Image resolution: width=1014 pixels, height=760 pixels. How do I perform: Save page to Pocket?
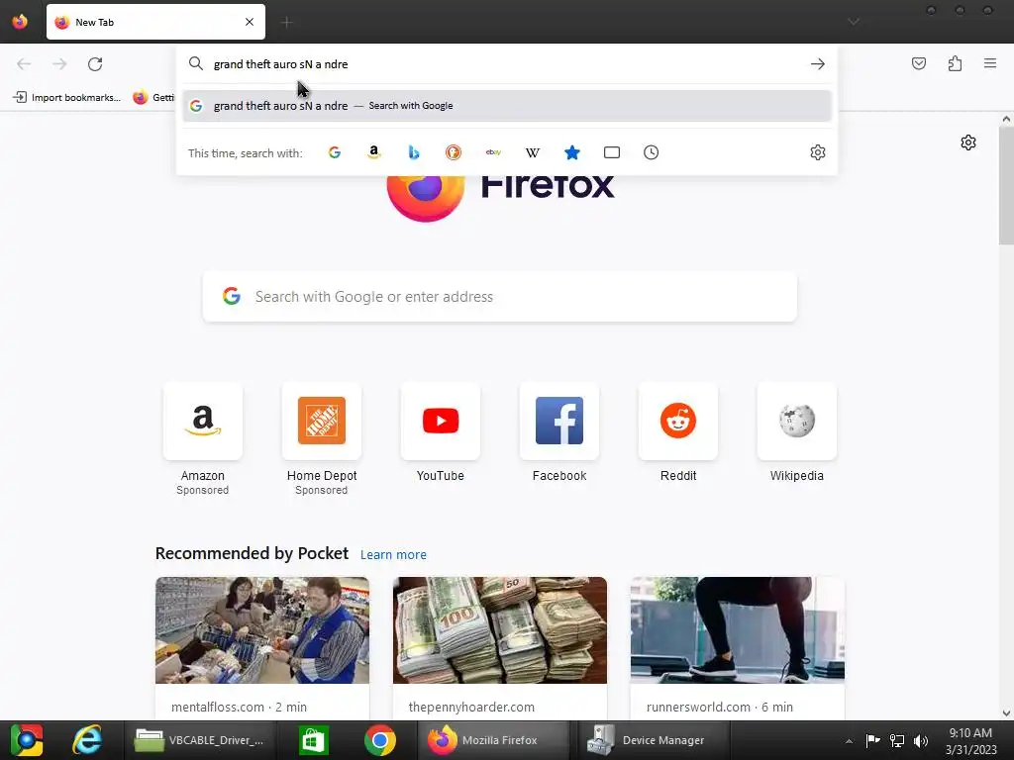[x=919, y=63]
